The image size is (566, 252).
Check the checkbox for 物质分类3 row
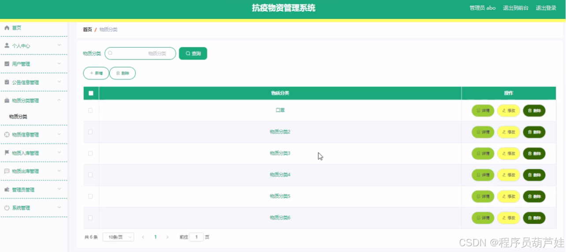click(x=90, y=153)
